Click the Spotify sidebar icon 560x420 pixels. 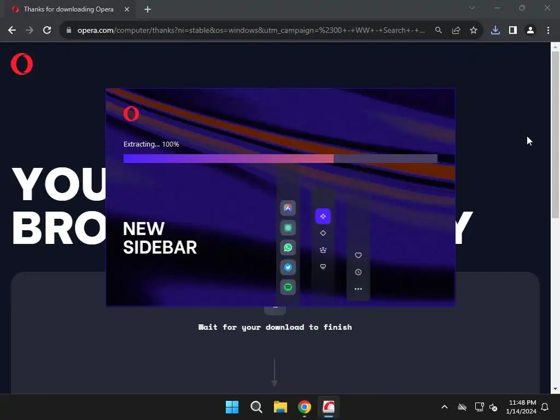click(288, 287)
